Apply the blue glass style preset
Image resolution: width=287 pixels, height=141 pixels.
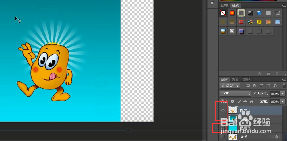coord(259,13)
